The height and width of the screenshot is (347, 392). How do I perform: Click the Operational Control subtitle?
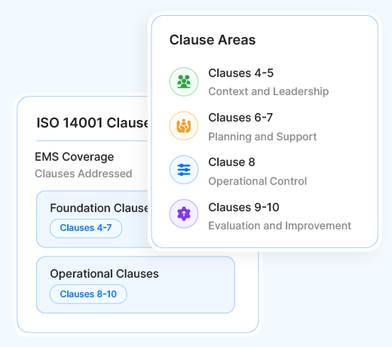(x=258, y=181)
